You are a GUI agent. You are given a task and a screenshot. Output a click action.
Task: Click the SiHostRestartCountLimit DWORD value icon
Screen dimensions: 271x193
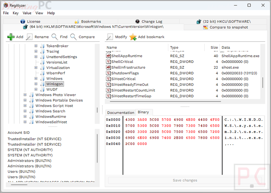pos(108,90)
